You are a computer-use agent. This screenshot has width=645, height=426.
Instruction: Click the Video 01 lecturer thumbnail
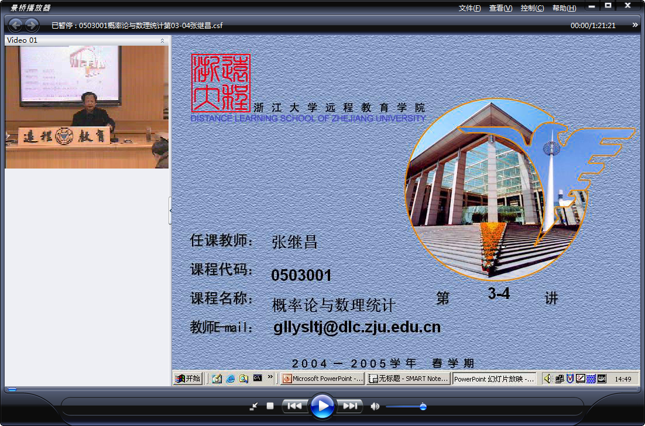(x=87, y=107)
